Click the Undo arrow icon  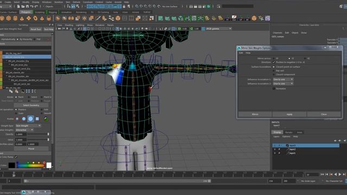pyautogui.click(x=32, y=6)
